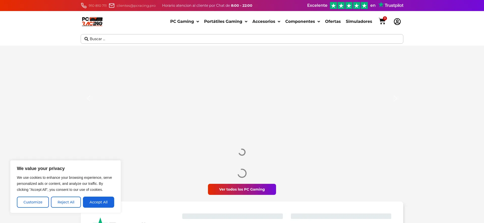The width and height of the screenshot is (484, 223).
Task: Click the PC Racing logo
Action: pos(92,22)
